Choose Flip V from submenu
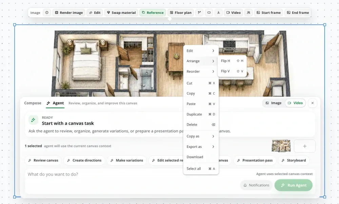Screen dimensions: 339x204 tap(232, 71)
